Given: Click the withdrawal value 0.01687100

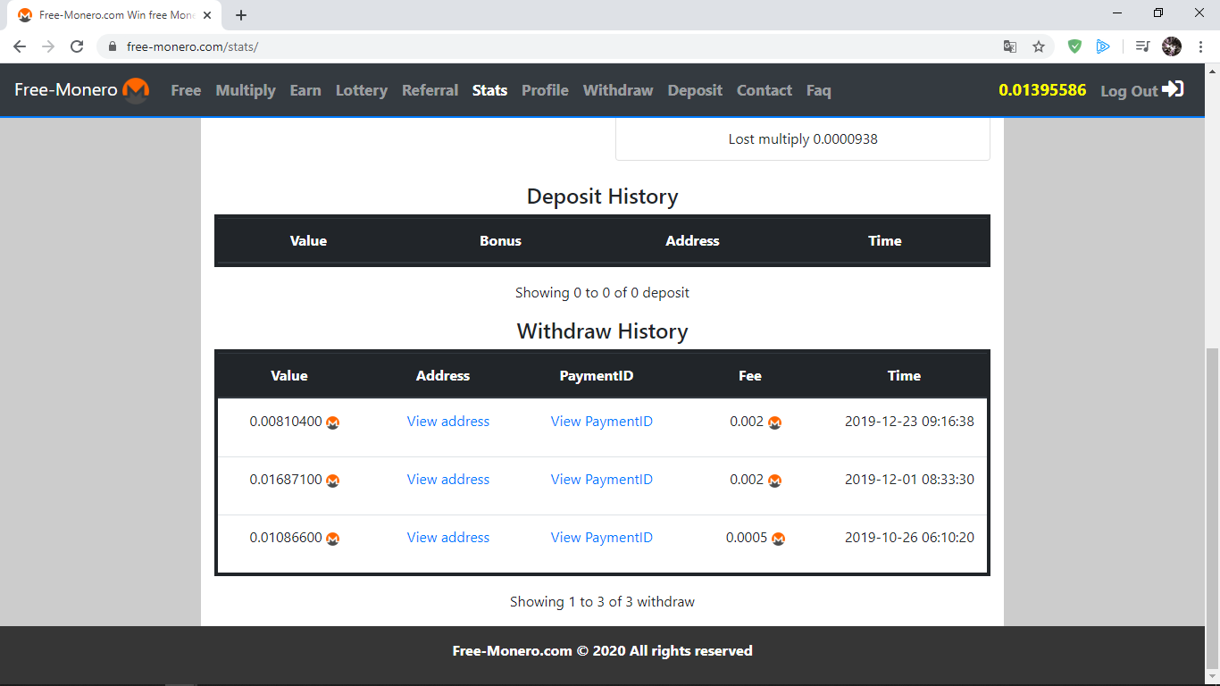Looking at the screenshot, I should pos(286,480).
